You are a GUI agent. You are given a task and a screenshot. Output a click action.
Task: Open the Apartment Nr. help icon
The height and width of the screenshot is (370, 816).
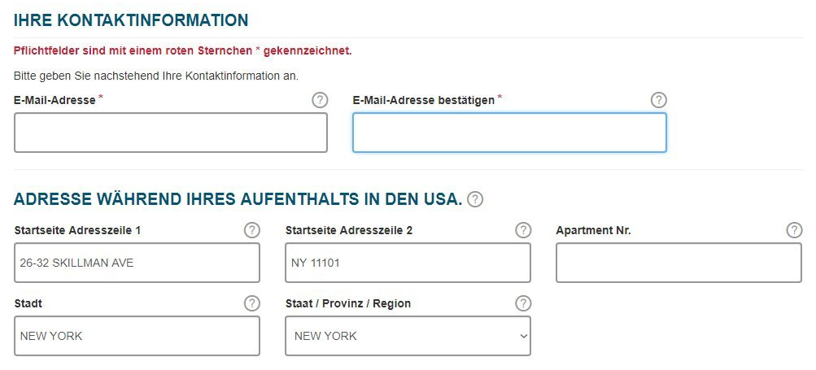(x=794, y=230)
